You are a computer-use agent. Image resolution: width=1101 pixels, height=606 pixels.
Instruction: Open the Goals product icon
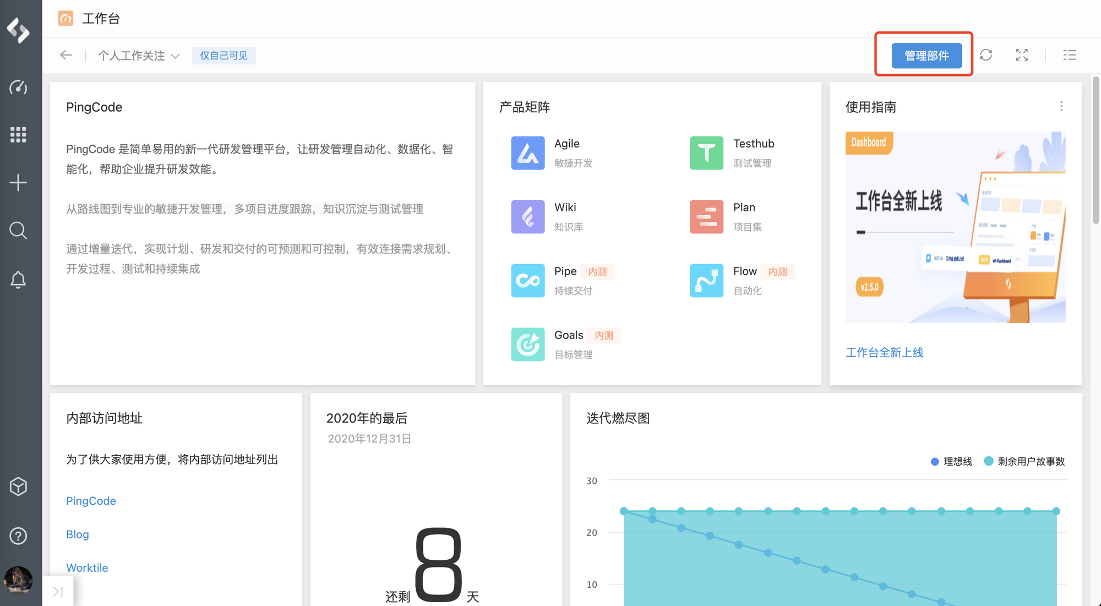coord(527,345)
